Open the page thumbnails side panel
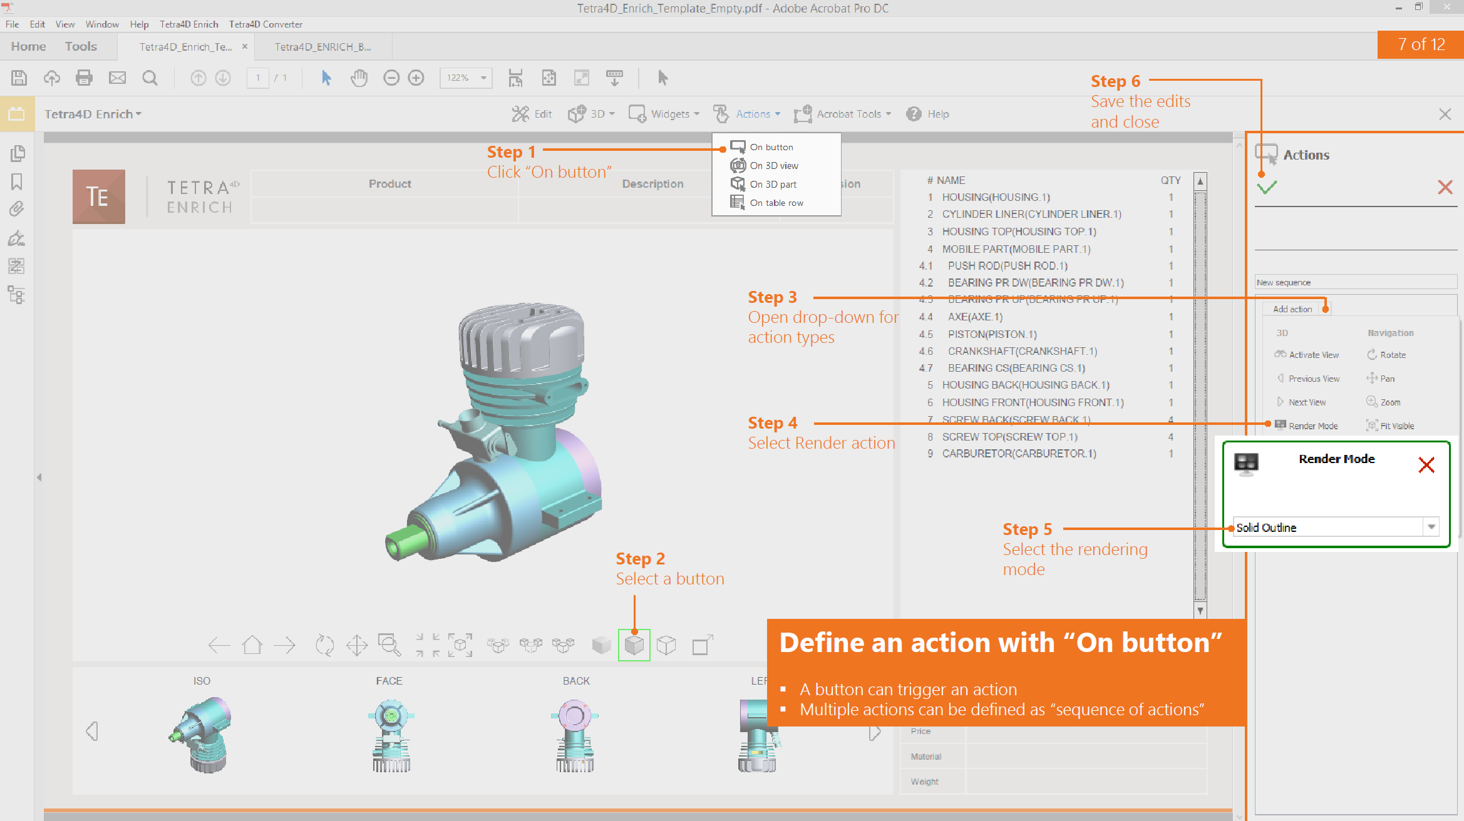Viewport: 1464px width, 821px height. 17,153
